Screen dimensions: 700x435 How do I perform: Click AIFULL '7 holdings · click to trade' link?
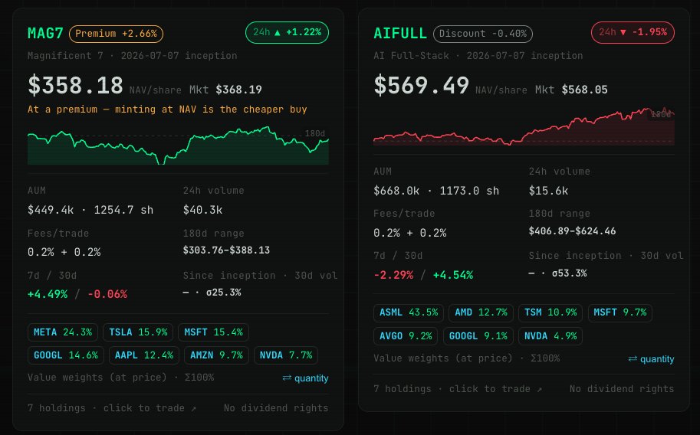point(458,389)
